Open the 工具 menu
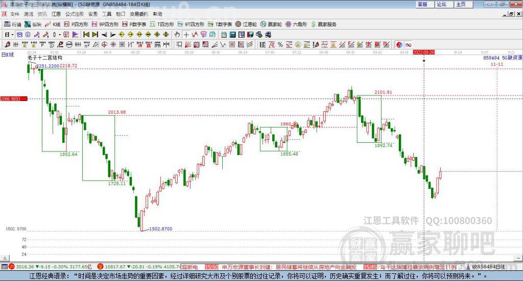Screen dimensions: 523x281 click(107, 14)
